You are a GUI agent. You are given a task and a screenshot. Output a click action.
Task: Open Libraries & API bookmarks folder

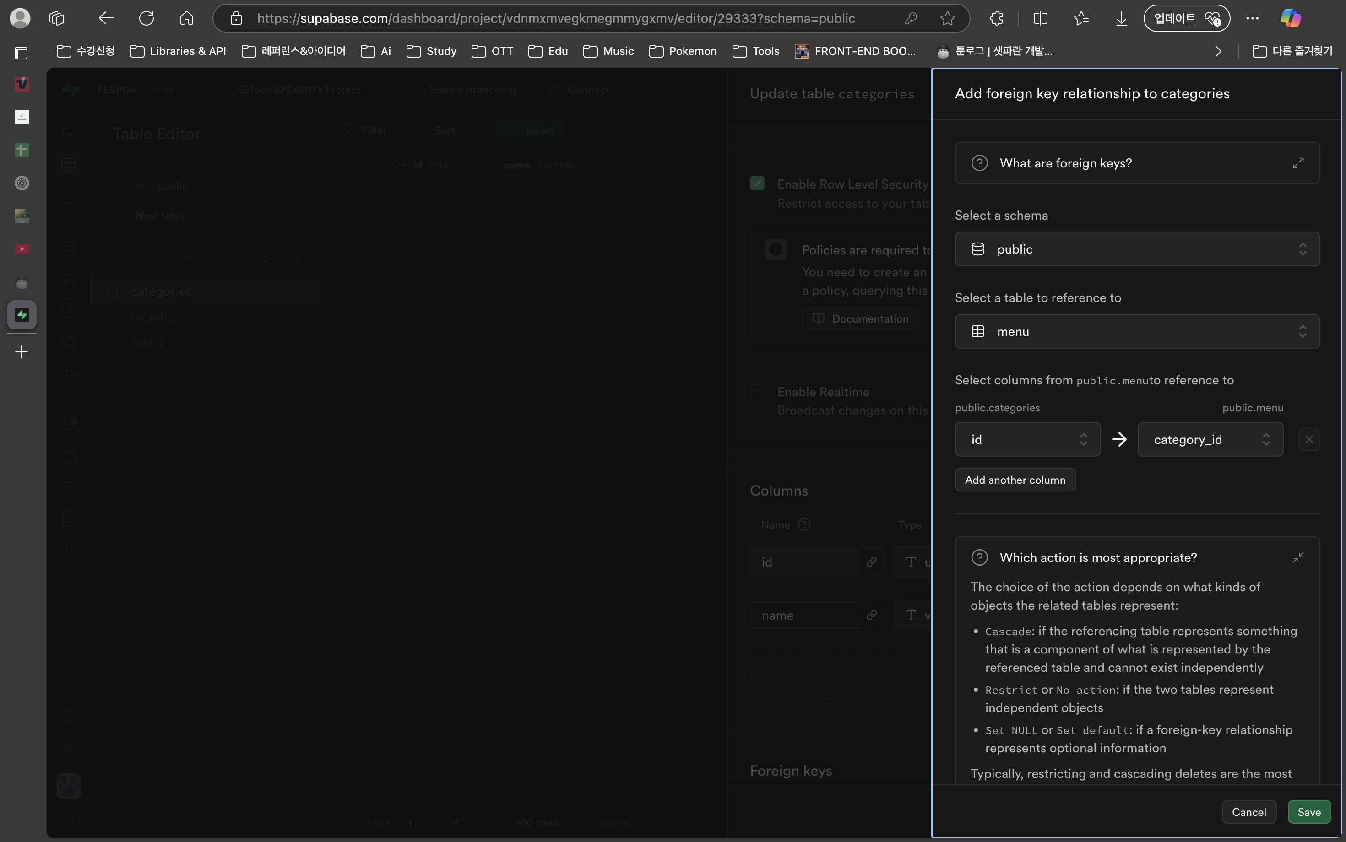pyautogui.click(x=178, y=51)
